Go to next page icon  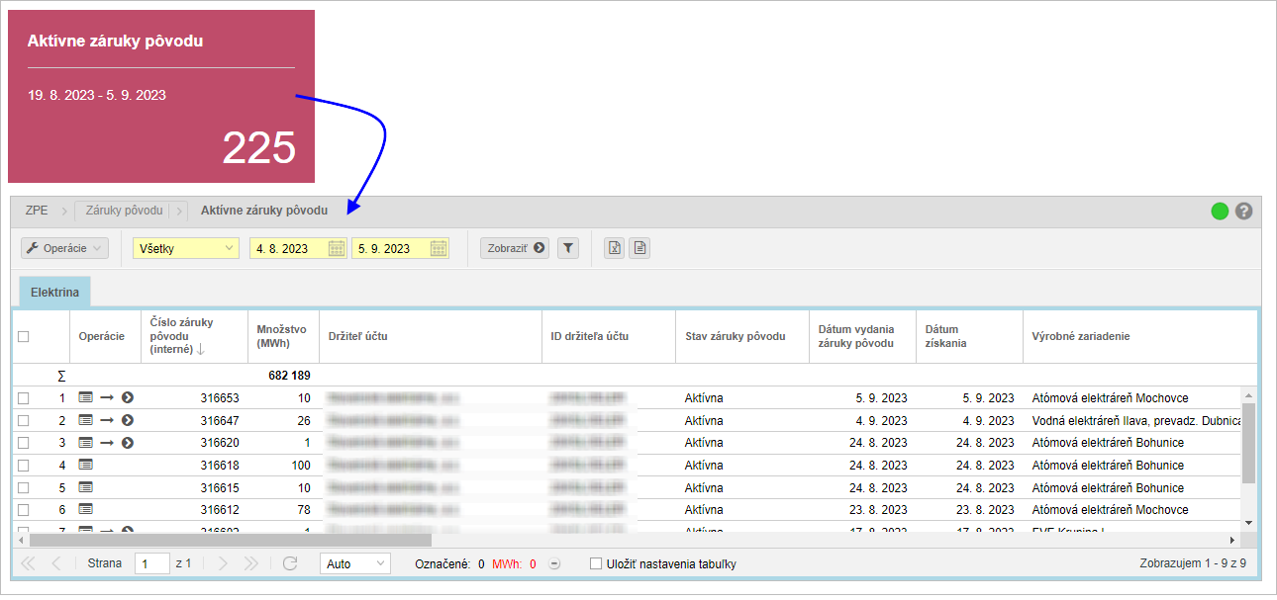[x=223, y=563]
